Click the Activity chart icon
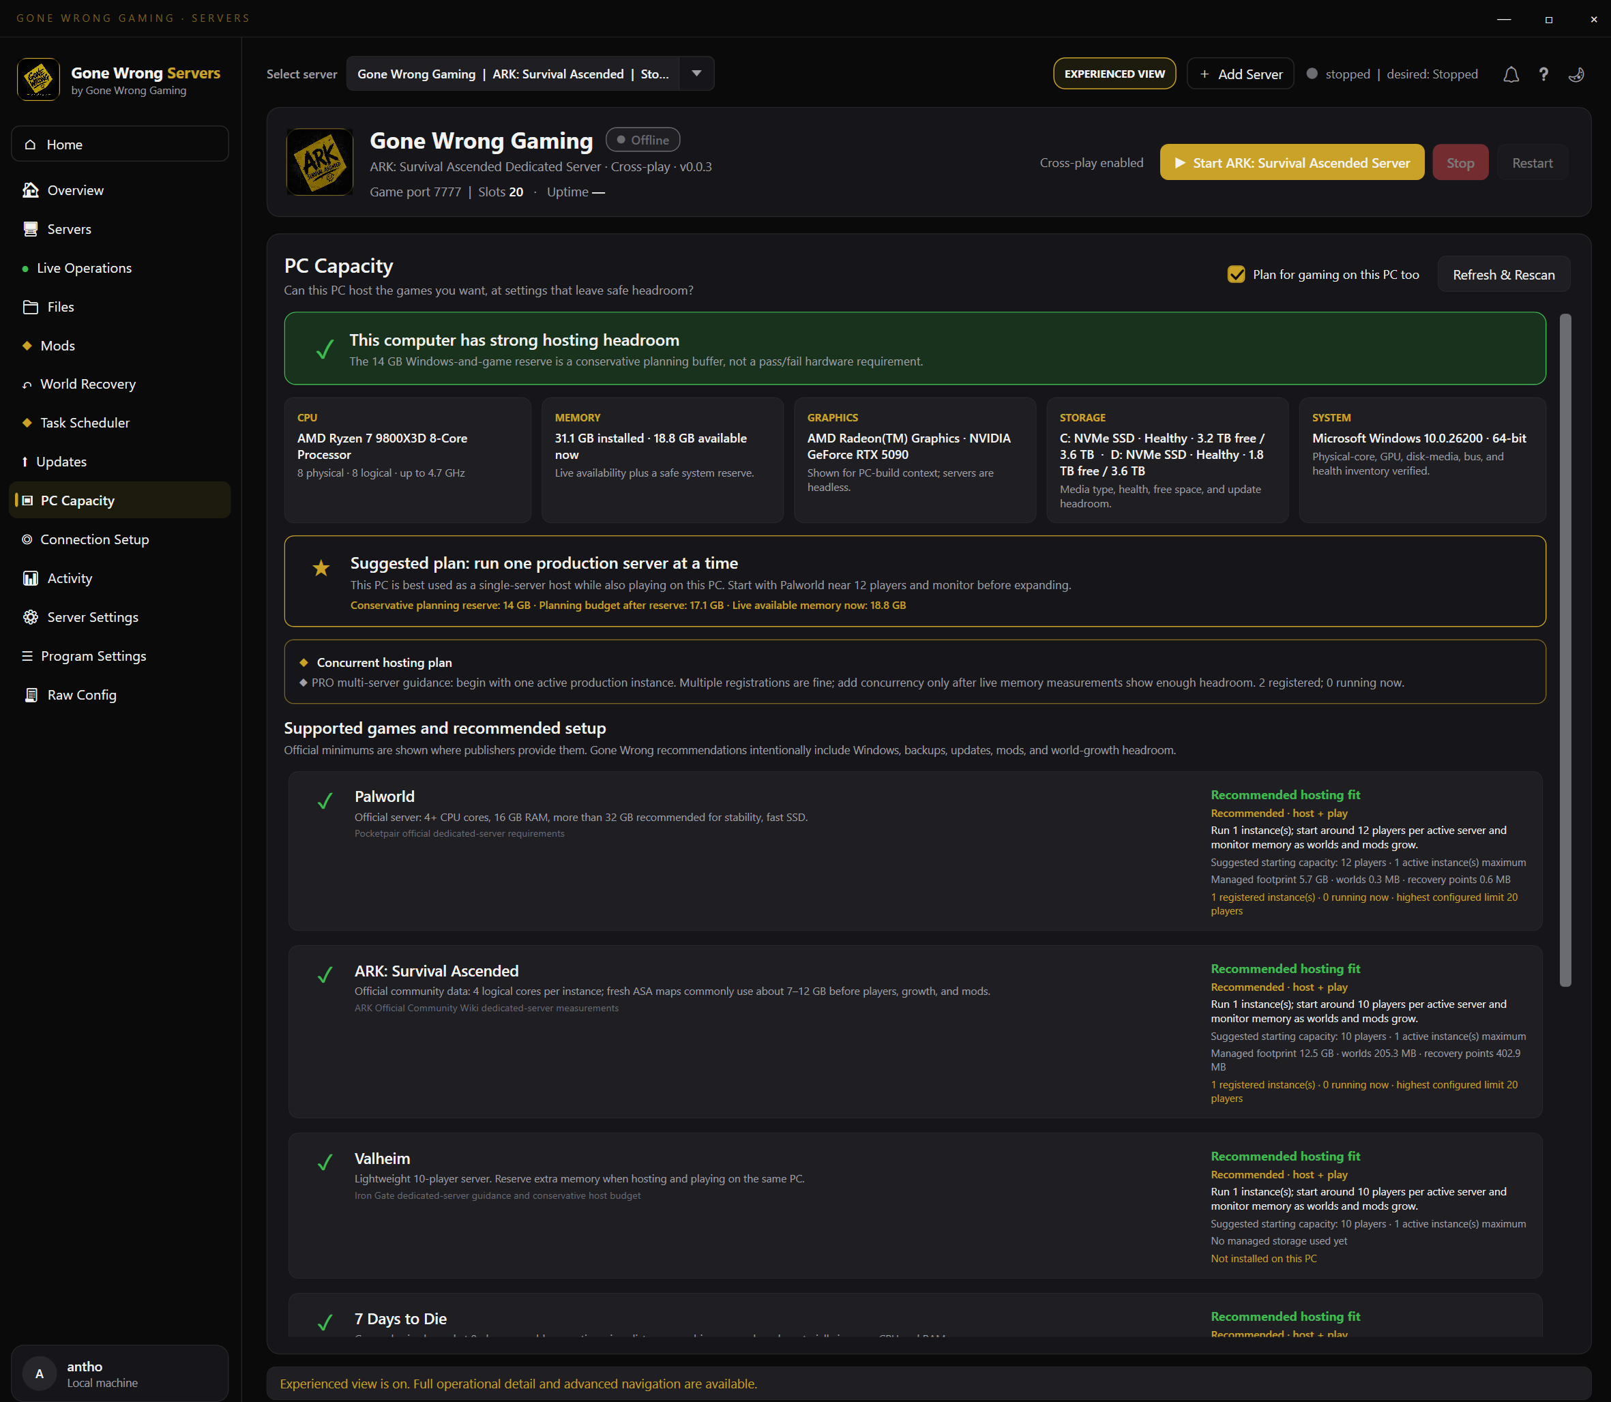 pos(31,578)
